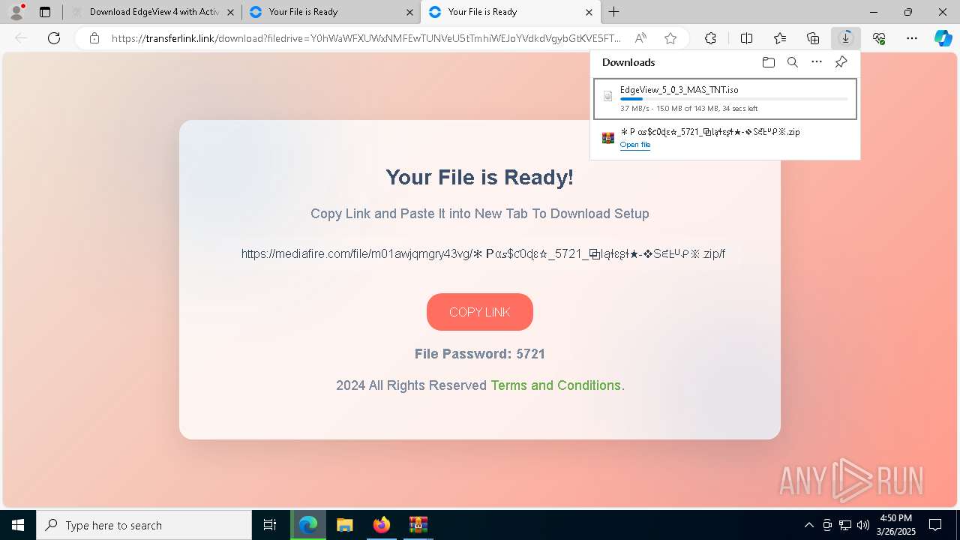Click the address bar URL field
Viewport: 960px width, 540px height.
[366, 38]
